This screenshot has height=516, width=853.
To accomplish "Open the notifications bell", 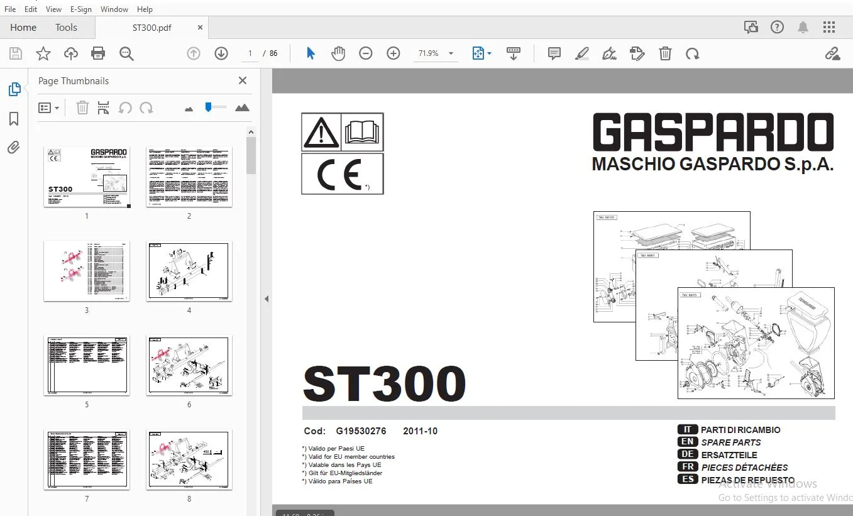I will [803, 27].
